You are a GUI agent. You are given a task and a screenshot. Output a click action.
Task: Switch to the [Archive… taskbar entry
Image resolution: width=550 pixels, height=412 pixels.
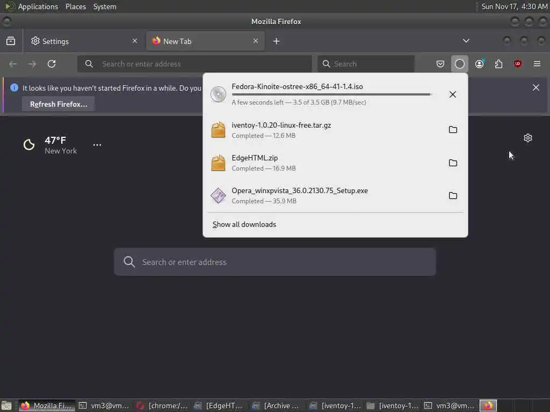click(278, 406)
